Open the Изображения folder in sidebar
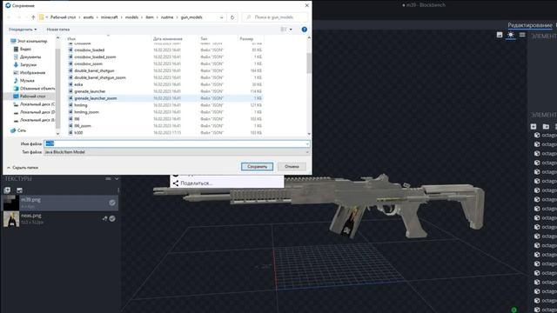Screen dimensions: 557x313 29,72
